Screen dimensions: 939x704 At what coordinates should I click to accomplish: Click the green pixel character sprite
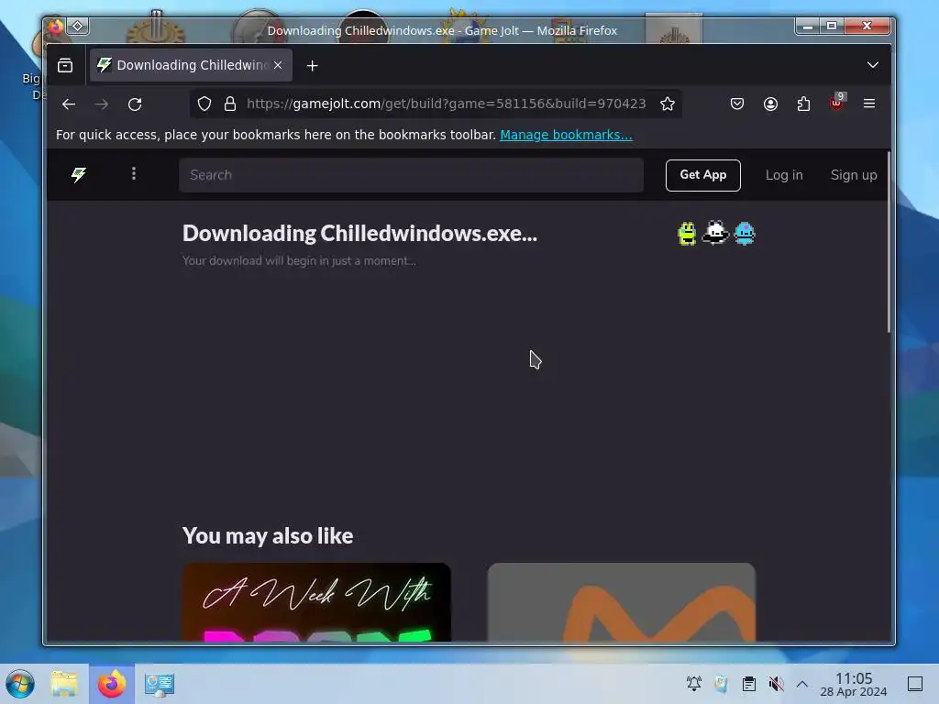click(x=687, y=234)
